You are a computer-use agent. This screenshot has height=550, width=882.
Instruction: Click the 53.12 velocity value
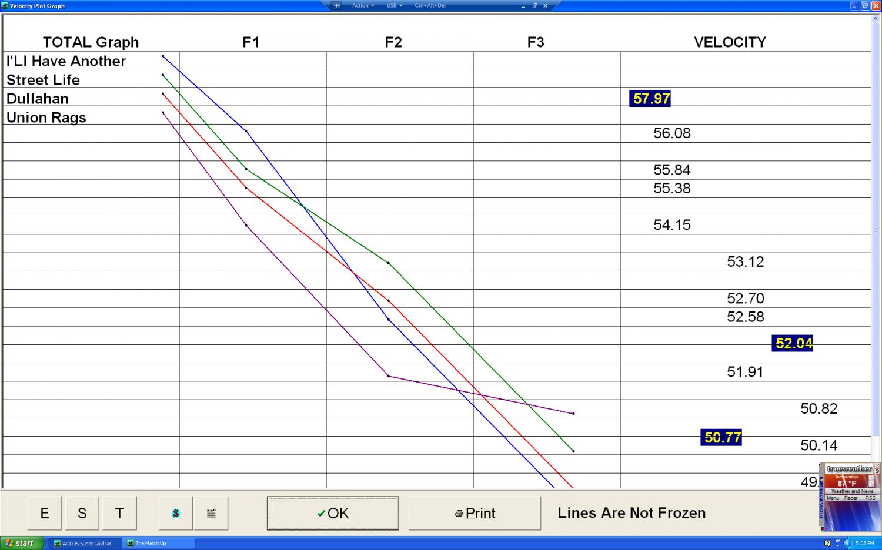pos(746,261)
